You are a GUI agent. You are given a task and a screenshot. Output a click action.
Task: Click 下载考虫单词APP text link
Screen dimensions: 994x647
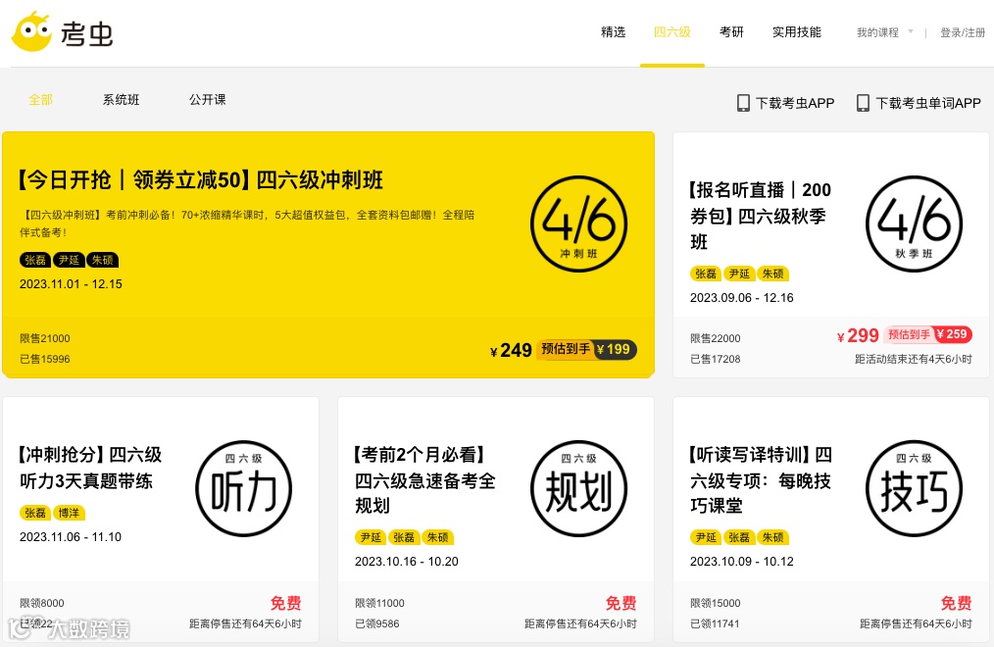(928, 103)
